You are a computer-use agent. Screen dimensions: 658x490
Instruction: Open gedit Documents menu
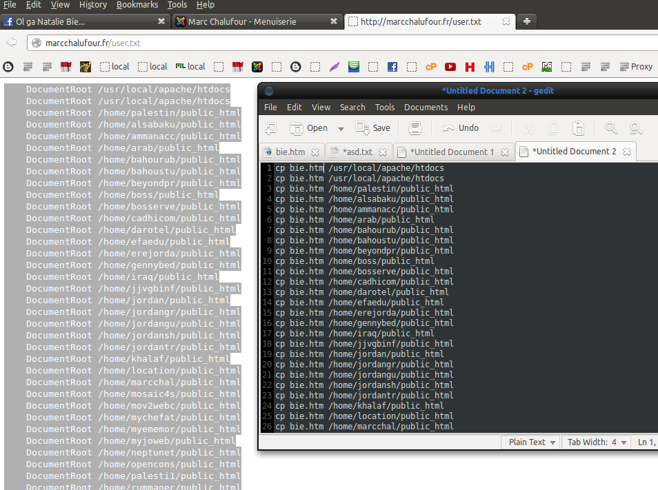point(426,108)
